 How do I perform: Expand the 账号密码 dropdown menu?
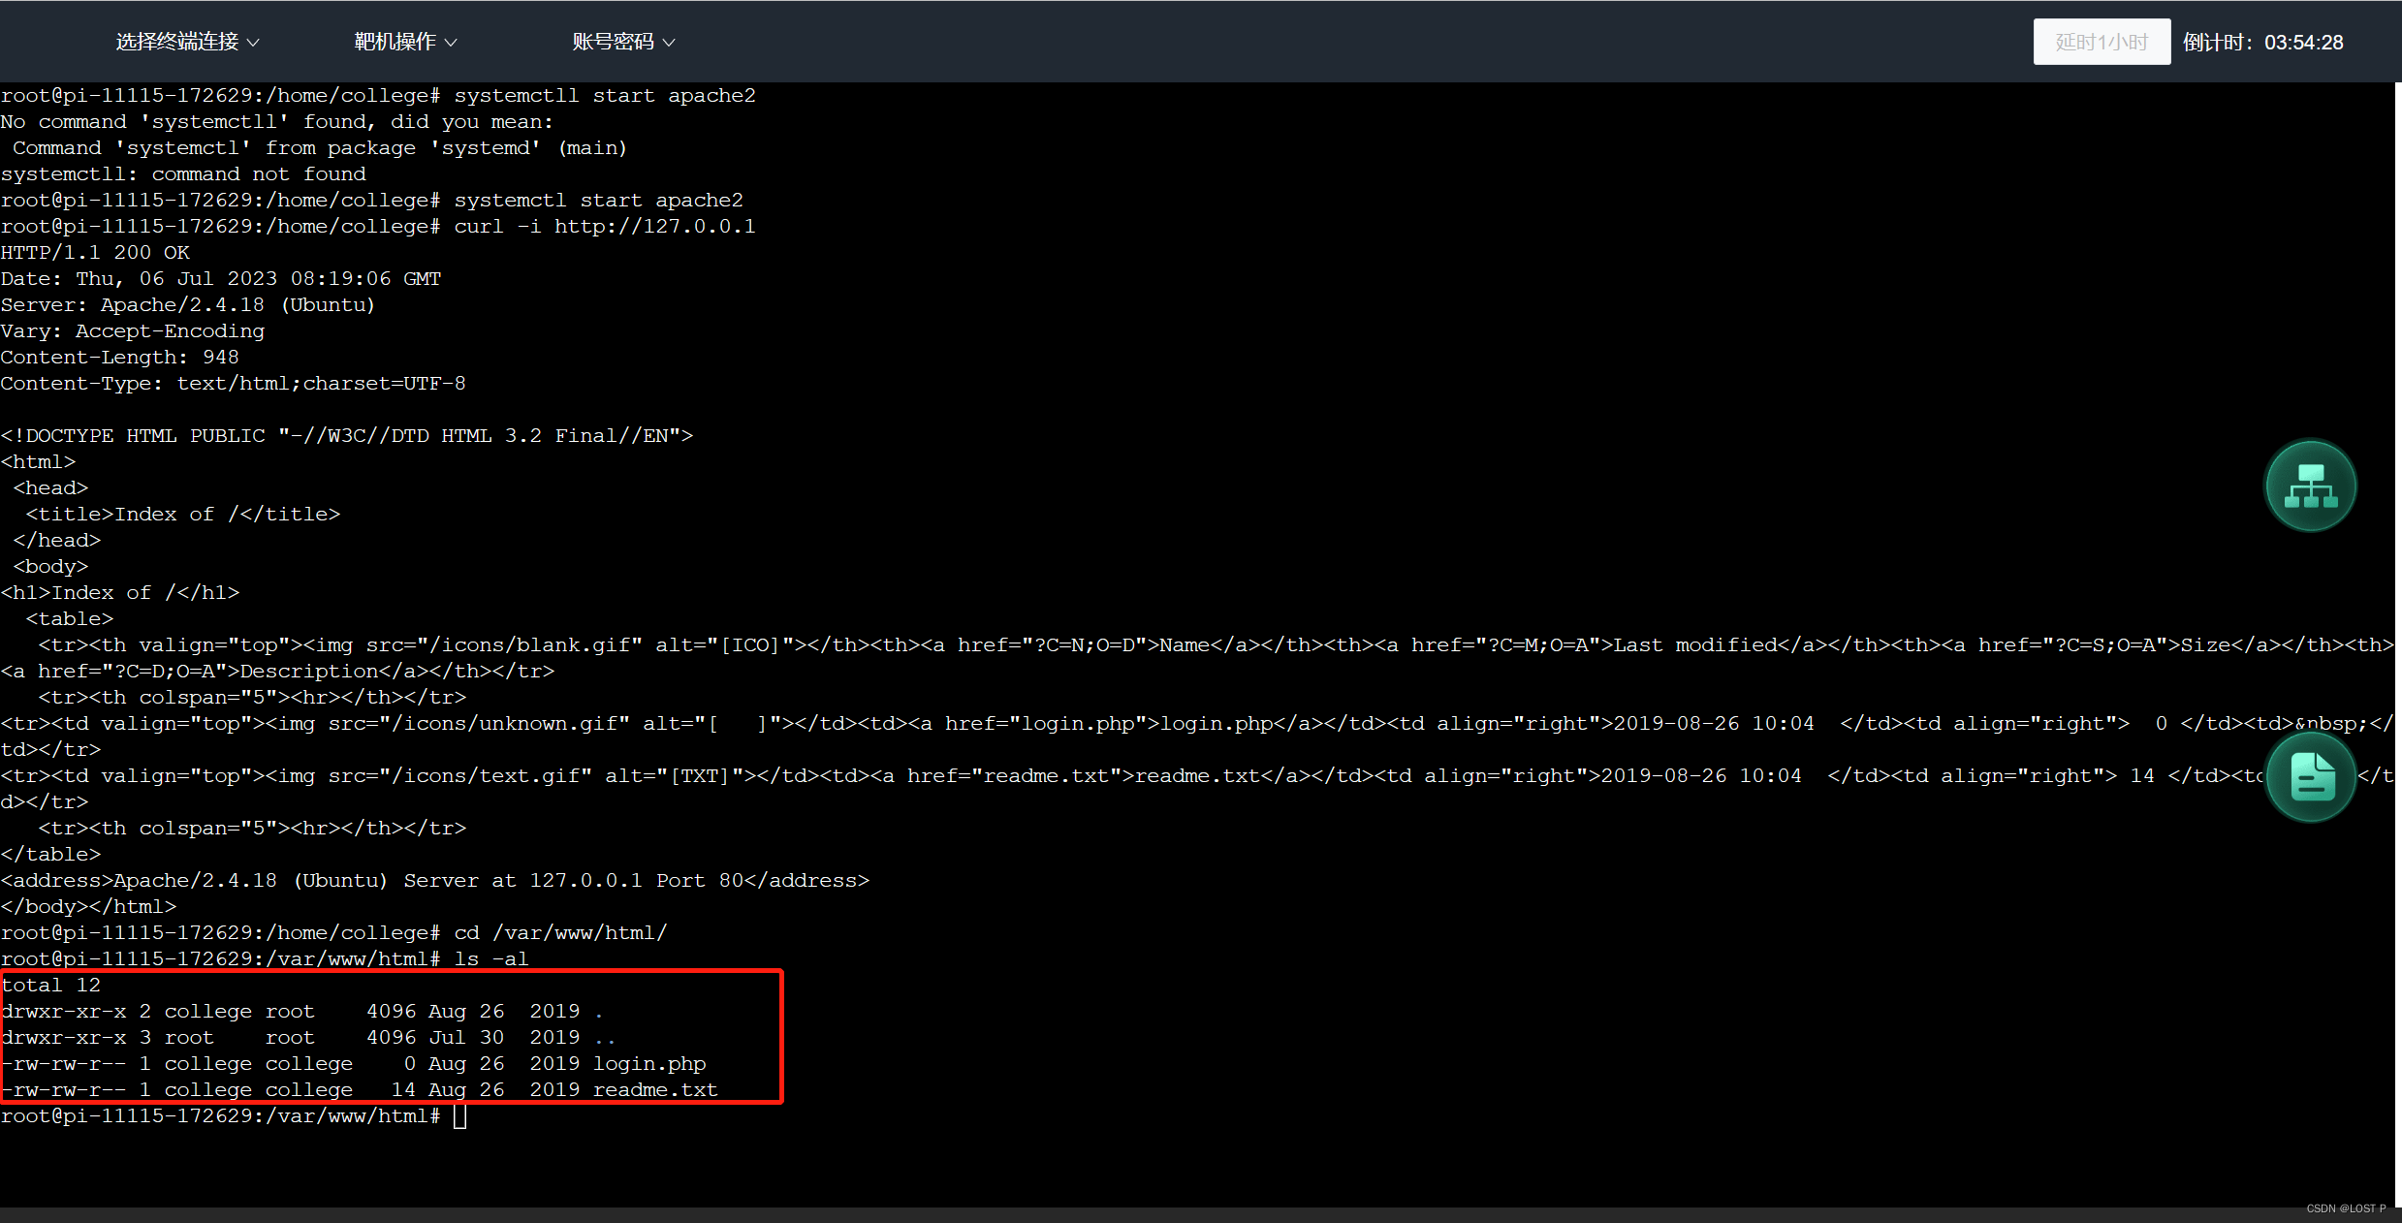click(x=623, y=42)
